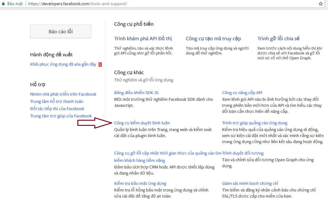
Task: Open Giám sát minh bạch chứng chỉ
Action: point(250,183)
